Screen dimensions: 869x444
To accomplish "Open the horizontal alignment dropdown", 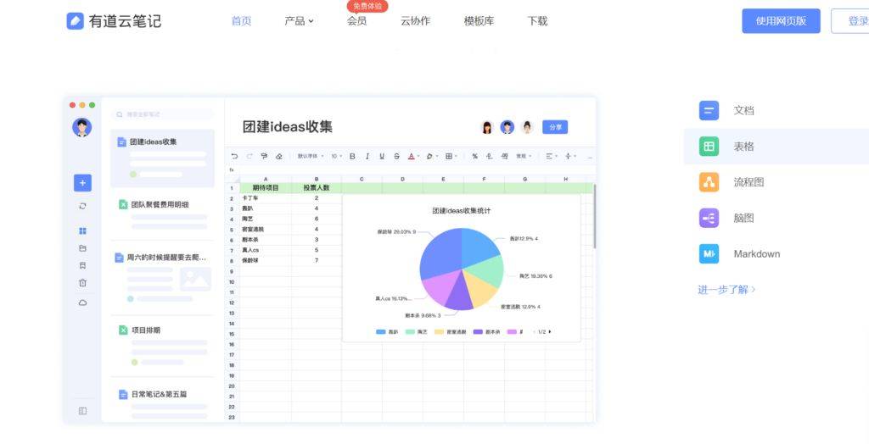I will [x=552, y=157].
